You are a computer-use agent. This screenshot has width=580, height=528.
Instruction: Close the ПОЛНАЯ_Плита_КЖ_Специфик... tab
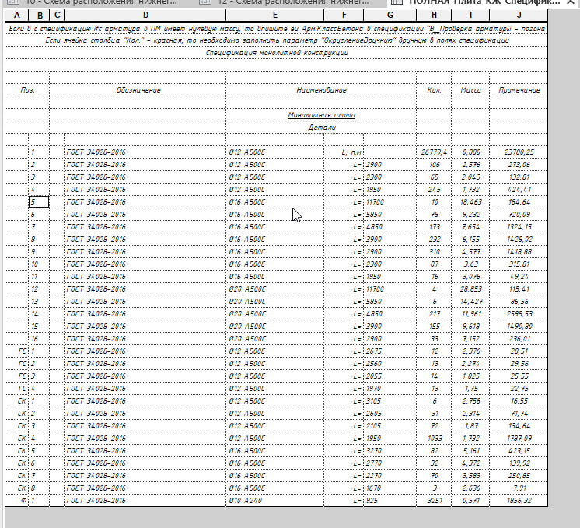(x=571, y=2)
